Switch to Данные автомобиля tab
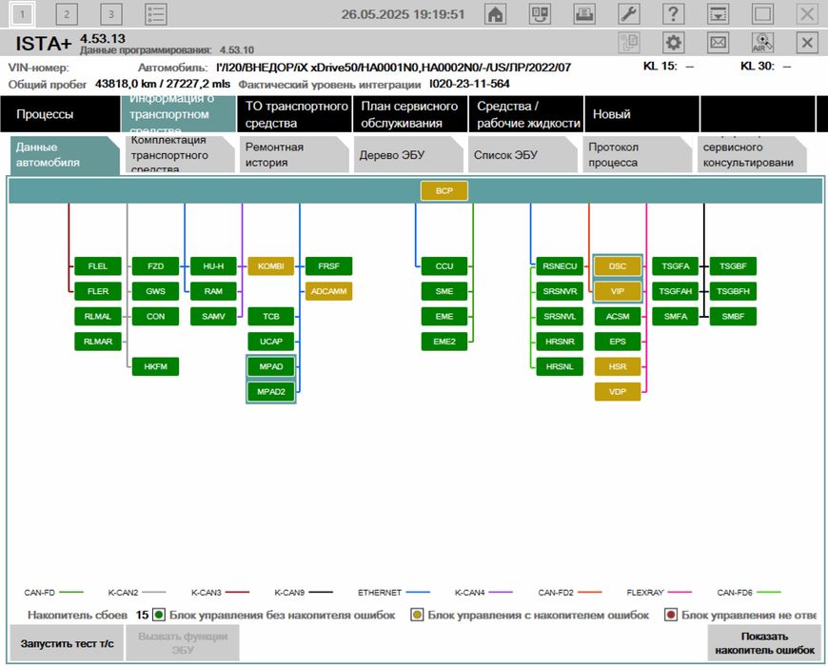Screen dimensions: 828x666 (x=64, y=155)
